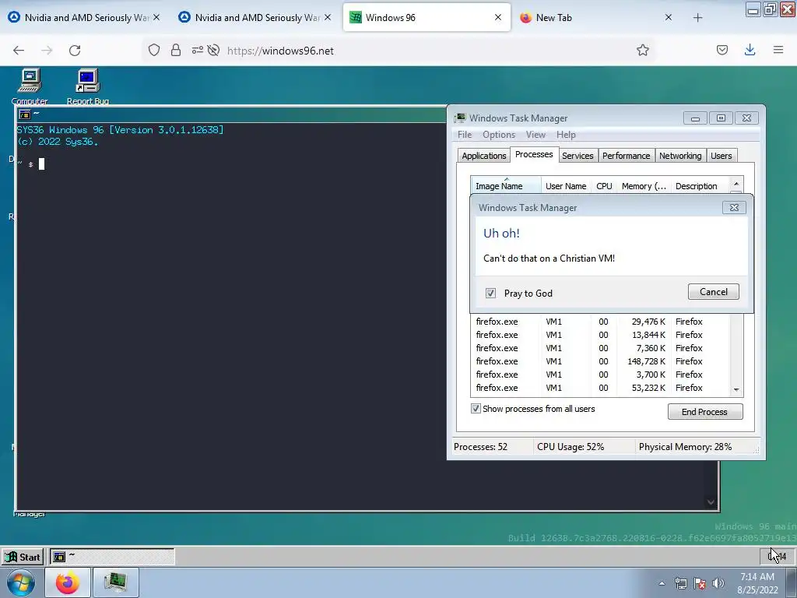Click Task Manager icon in Windows 7 taskbar

[x=116, y=582]
